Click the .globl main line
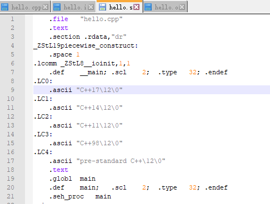The height and width of the screenshot is (204, 270). coord(72,178)
